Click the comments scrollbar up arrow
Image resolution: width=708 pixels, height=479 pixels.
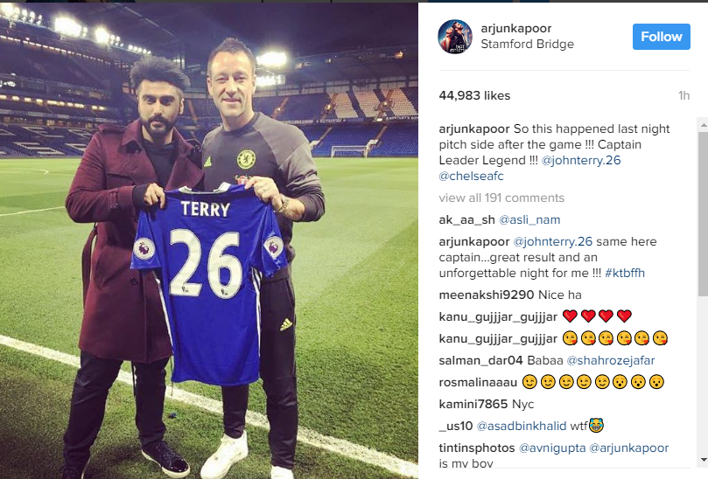click(x=703, y=124)
